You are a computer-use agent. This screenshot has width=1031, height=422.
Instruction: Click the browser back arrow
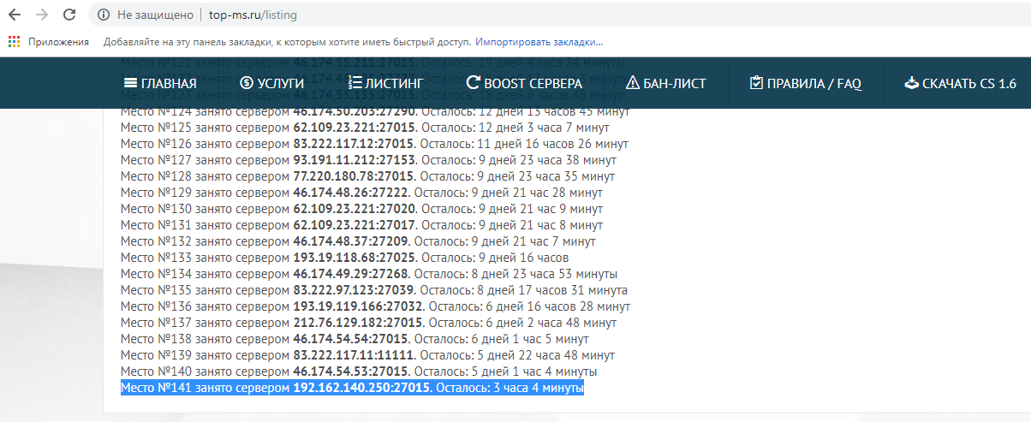[x=15, y=15]
